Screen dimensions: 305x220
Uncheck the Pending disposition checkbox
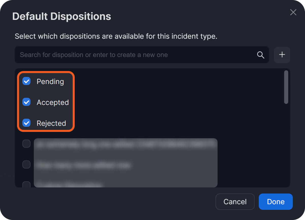[x=26, y=81]
